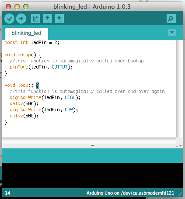Click the Verify checkmark button
The width and height of the screenshot is (185, 199).
(9, 19)
